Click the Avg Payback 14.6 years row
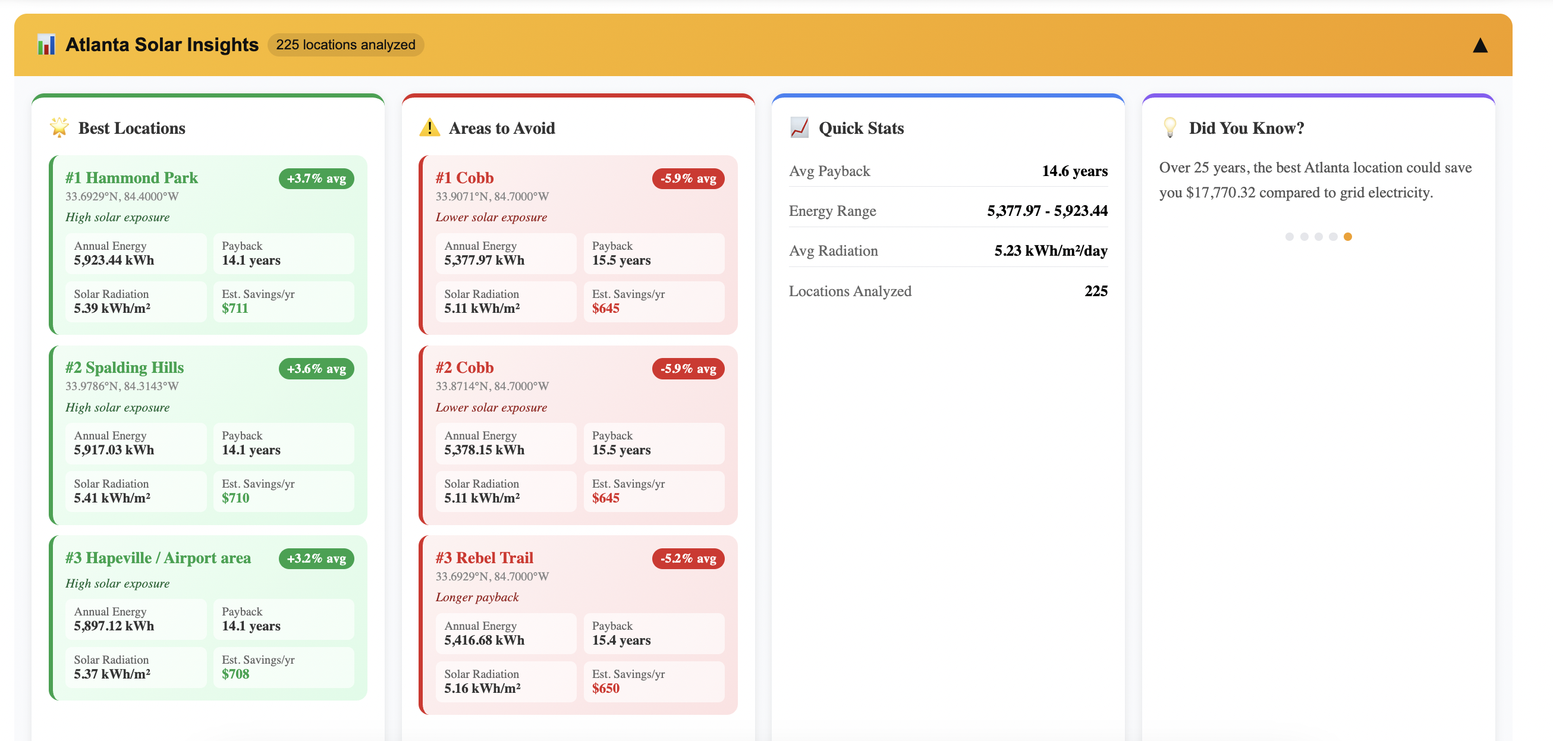This screenshot has width=1553, height=741. click(x=948, y=171)
